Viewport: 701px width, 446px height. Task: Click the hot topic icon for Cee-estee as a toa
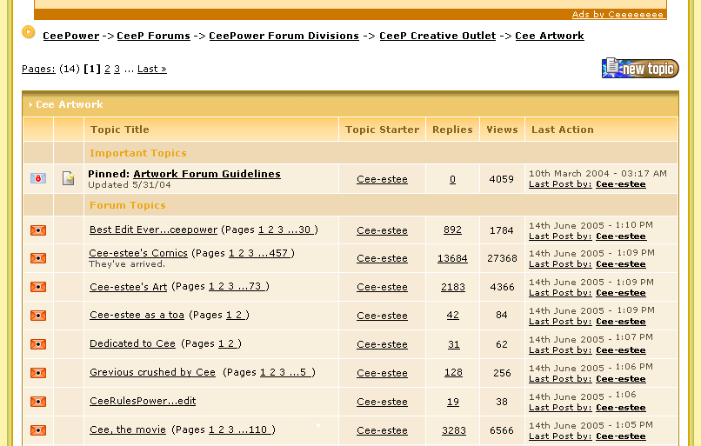(x=38, y=316)
